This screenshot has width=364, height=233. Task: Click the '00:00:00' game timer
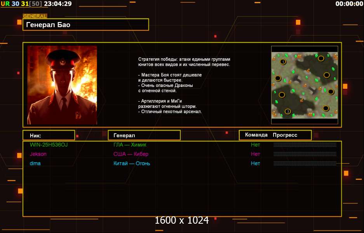point(349,4)
